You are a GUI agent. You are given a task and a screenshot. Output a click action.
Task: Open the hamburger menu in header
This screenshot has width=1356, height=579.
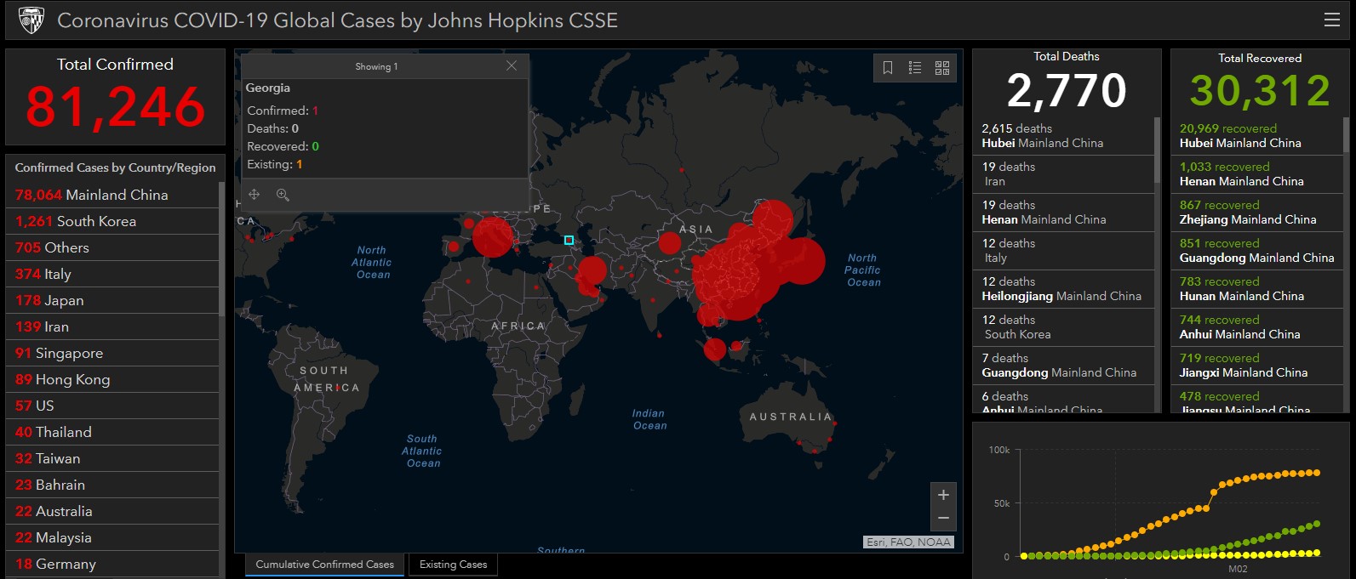pos(1332,20)
